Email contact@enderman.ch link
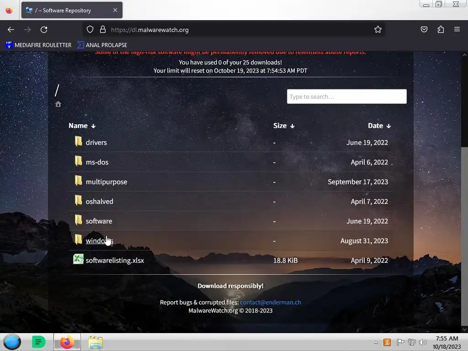Viewport: 468px width, 351px height. pyautogui.click(x=271, y=303)
